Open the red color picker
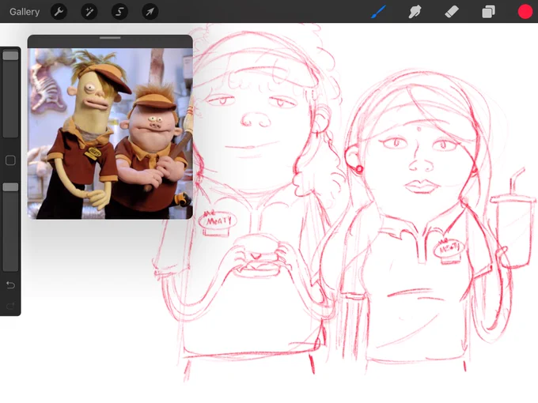538x403 pixels. (x=525, y=12)
